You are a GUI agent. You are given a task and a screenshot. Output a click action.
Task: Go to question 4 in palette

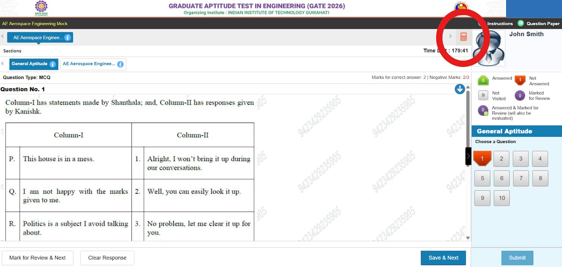point(540,159)
